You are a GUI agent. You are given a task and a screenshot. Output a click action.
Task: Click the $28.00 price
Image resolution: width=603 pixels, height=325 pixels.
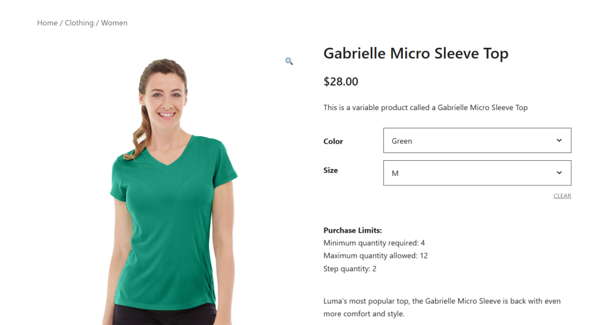(341, 81)
